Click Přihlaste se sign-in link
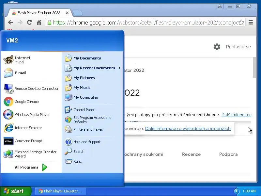 238,47
